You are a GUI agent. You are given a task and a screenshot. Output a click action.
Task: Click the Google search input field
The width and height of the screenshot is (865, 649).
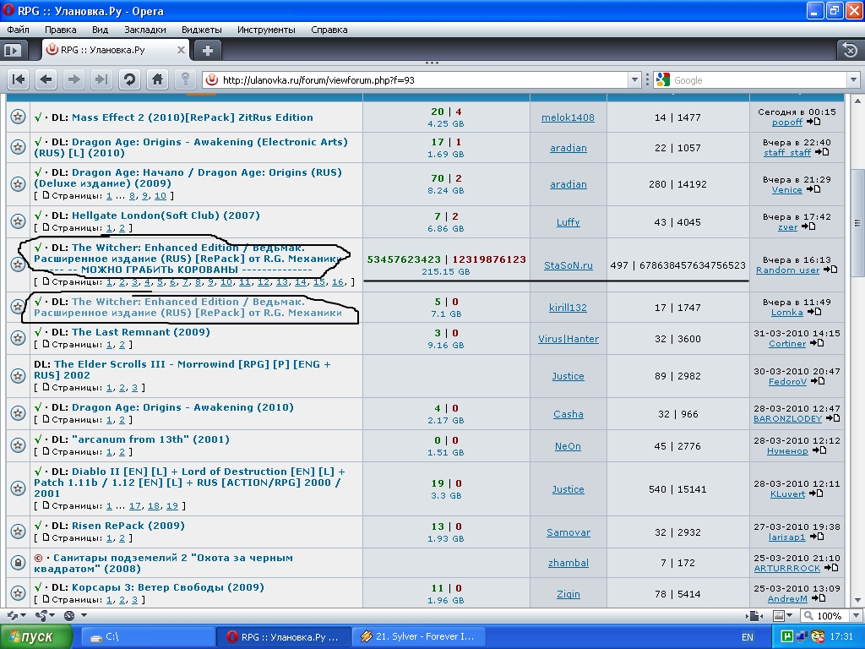(756, 80)
